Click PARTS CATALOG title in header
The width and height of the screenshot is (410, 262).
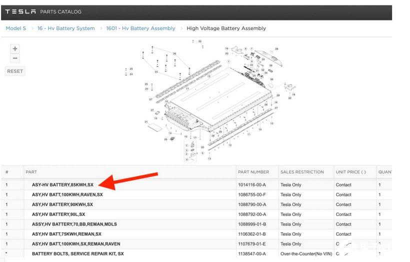pos(60,12)
